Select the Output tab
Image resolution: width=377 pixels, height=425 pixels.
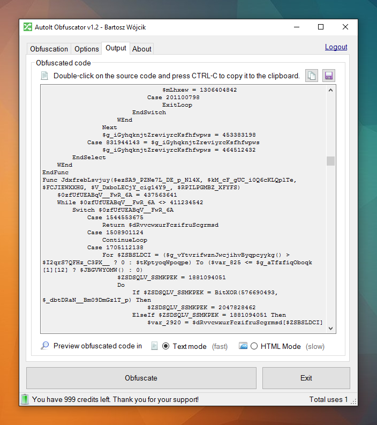pyautogui.click(x=116, y=48)
